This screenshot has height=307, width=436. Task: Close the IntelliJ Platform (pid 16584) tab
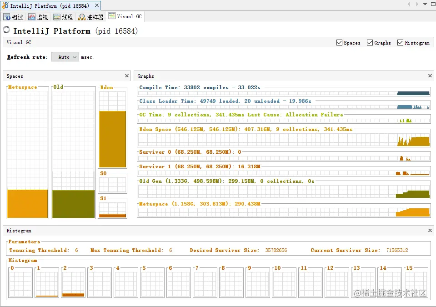(x=97, y=5)
